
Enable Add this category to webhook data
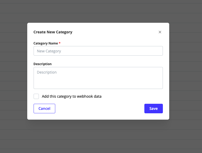36,96
